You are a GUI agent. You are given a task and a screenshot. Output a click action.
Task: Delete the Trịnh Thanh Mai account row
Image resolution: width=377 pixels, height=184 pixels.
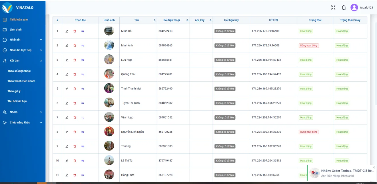75,89
